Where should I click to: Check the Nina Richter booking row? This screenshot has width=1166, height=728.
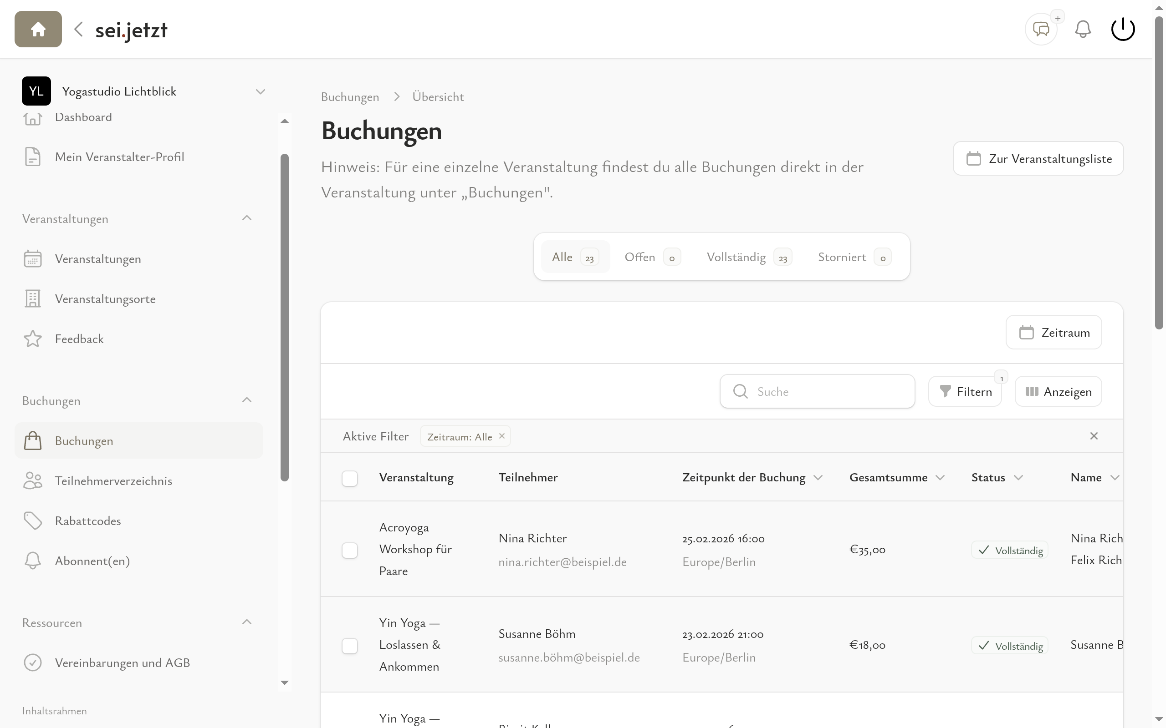tap(350, 550)
